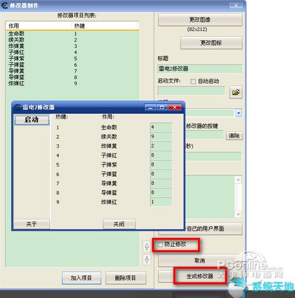This screenshot has height=298, width=295.
Task: Open the process dropdown arrow
Action: click(x=239, y=113)
